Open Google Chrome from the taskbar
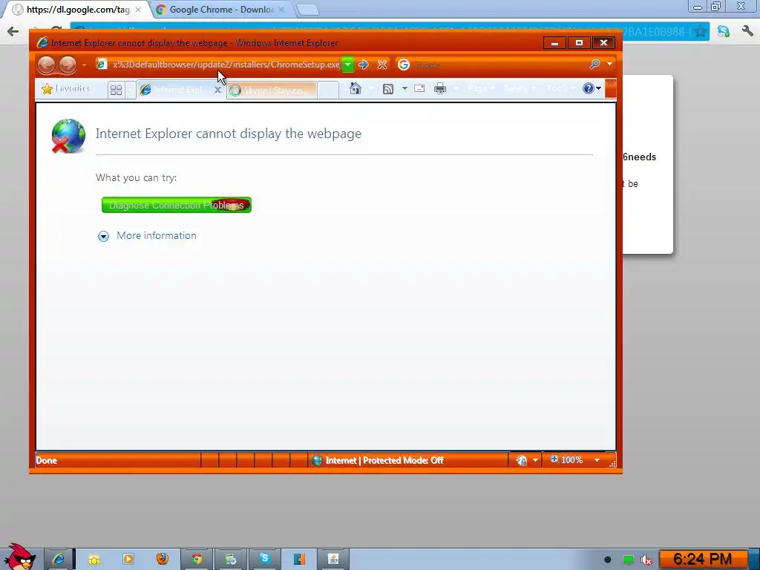The height and width of the screenshot is (570, 760). (x=196, y=560)
